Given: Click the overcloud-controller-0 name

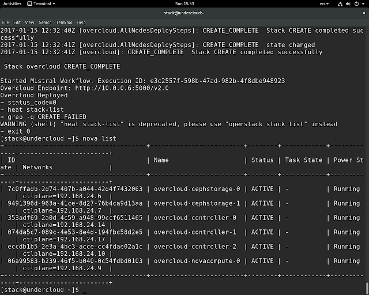Looking at the screenshot, I should click(x=195, y=218).
